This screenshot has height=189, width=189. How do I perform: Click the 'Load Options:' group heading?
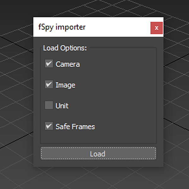click(65, 48)
